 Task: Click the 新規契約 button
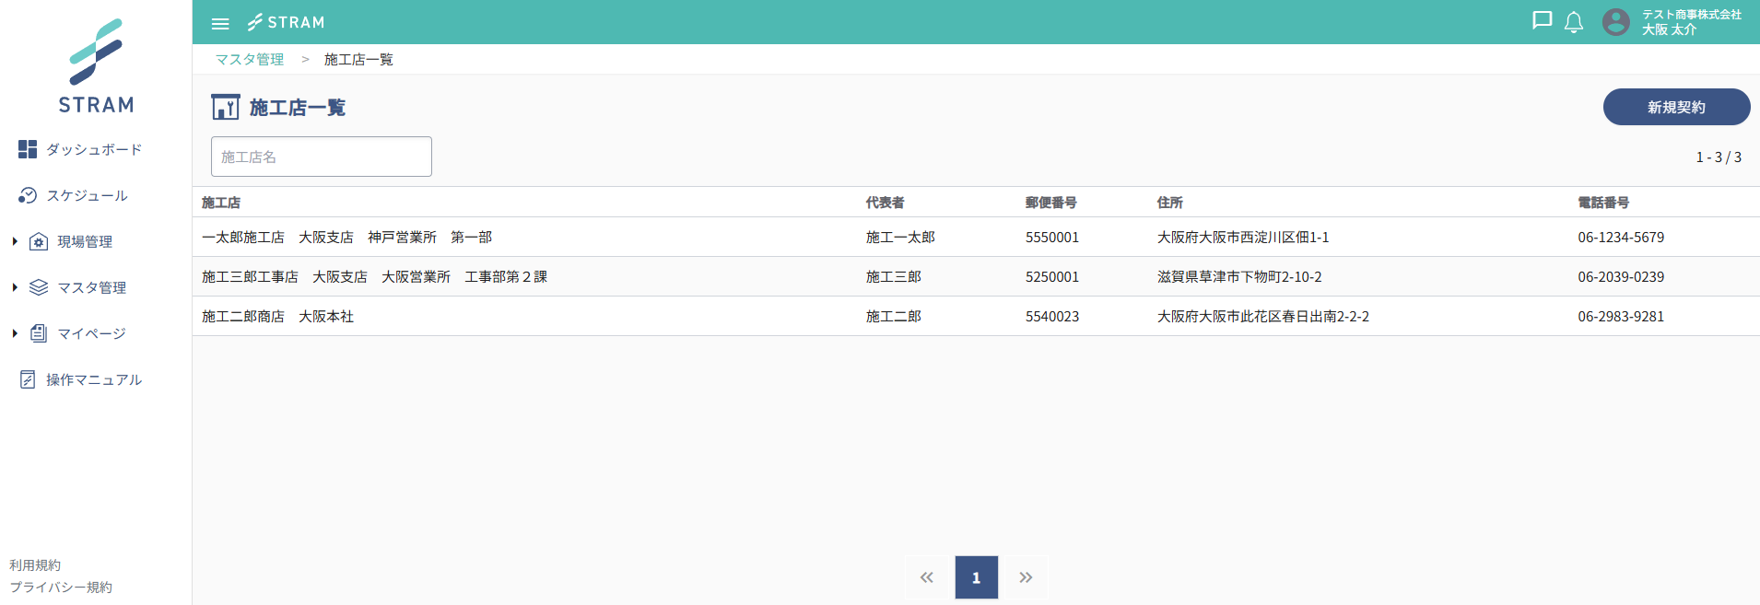point(1676,107)
